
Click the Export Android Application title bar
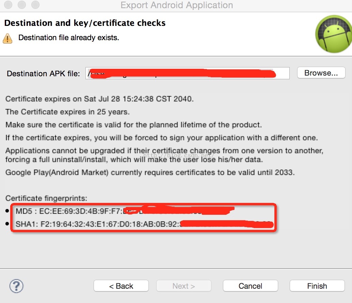point(176,5)
